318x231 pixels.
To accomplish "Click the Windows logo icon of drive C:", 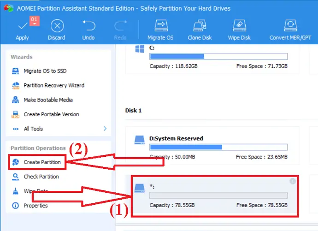I will [140, 49].
